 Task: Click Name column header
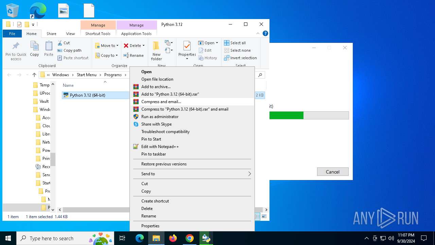click(68, 85)
